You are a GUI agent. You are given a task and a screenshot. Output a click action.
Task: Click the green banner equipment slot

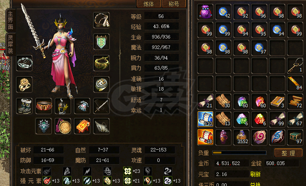[x=101, y=42]
